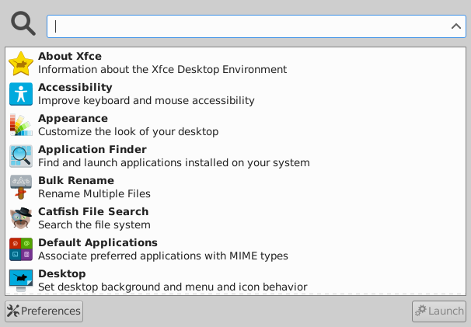This screenshot has width=471, height=327.
Task: Click the About Xfce star icon
Action: [21, 63]
